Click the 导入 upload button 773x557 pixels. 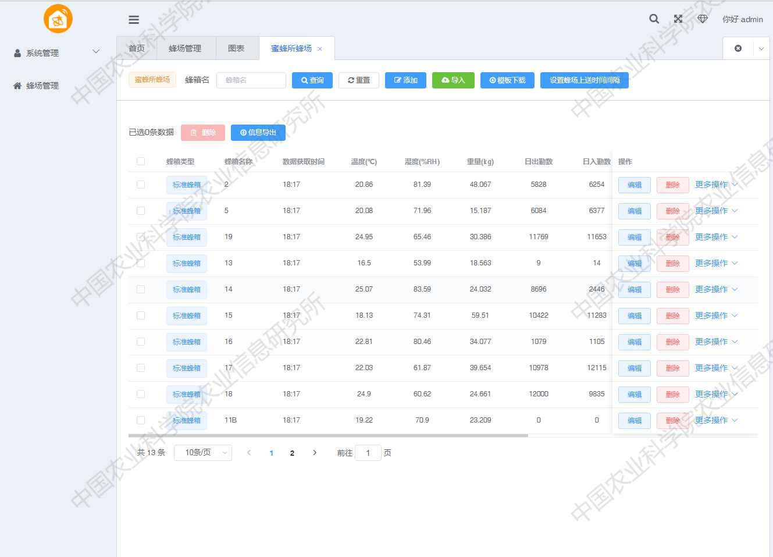tap(453, 80)
